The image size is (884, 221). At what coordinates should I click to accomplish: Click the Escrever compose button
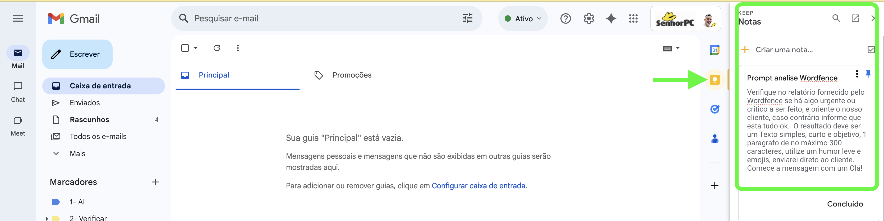pyautogui.click(x=77, y=54)
